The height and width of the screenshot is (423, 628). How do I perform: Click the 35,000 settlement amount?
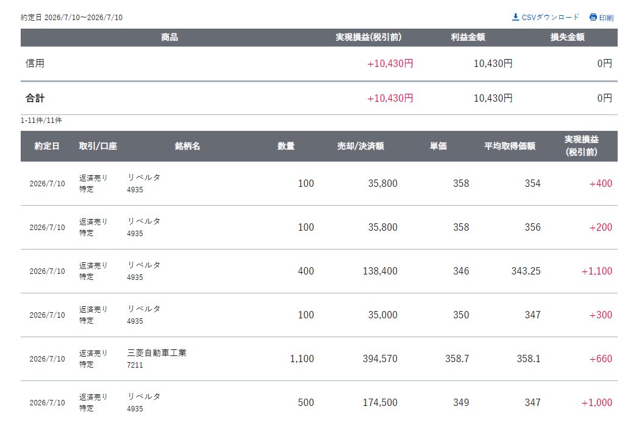tap(383, 315)
